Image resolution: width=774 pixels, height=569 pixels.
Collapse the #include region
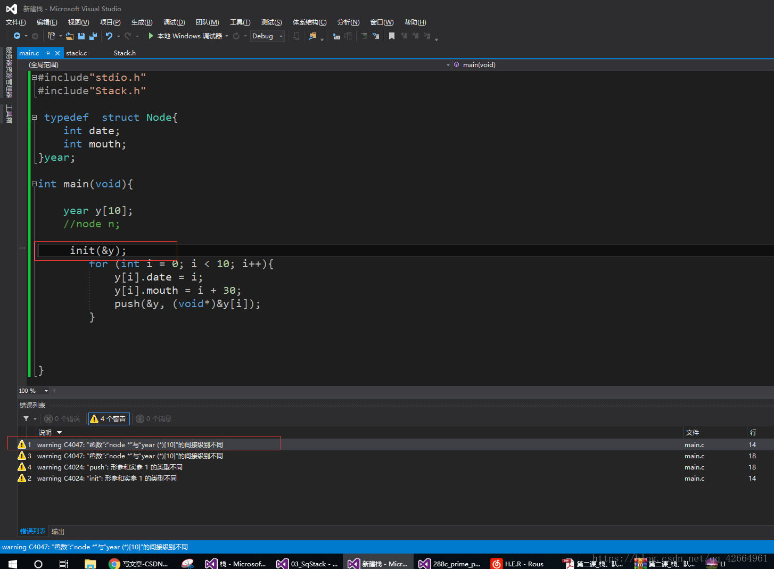coord(34,78)
